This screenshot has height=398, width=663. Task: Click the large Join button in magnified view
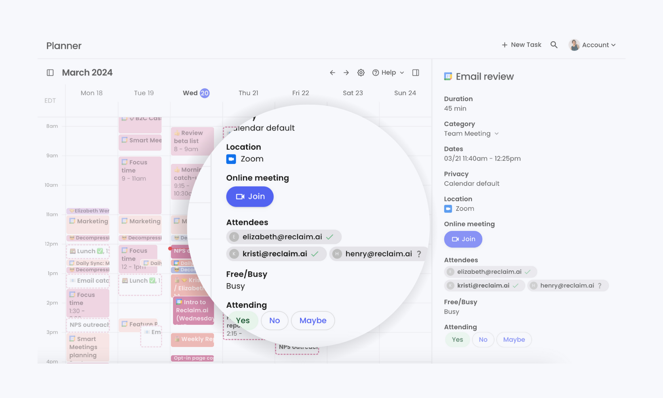(250, 197)
